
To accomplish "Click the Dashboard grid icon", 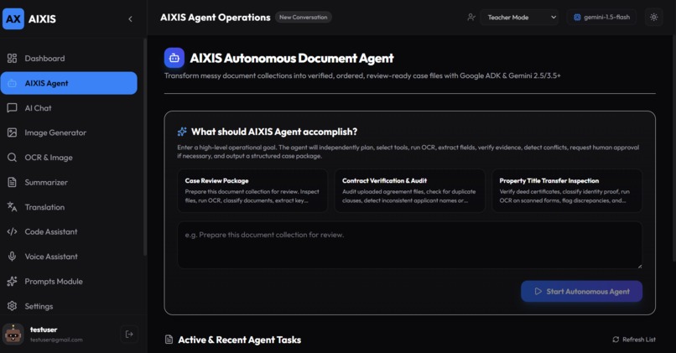I will click(12, 58).
